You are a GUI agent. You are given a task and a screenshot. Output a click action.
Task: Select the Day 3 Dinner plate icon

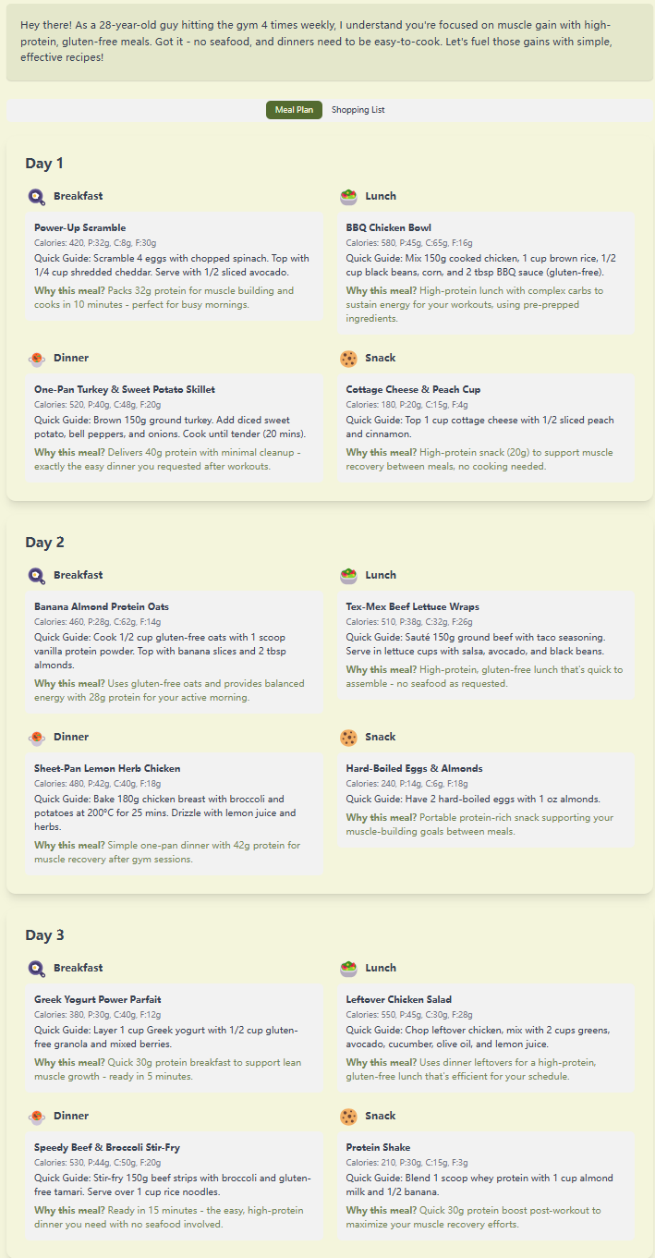tap(37, 1117)
